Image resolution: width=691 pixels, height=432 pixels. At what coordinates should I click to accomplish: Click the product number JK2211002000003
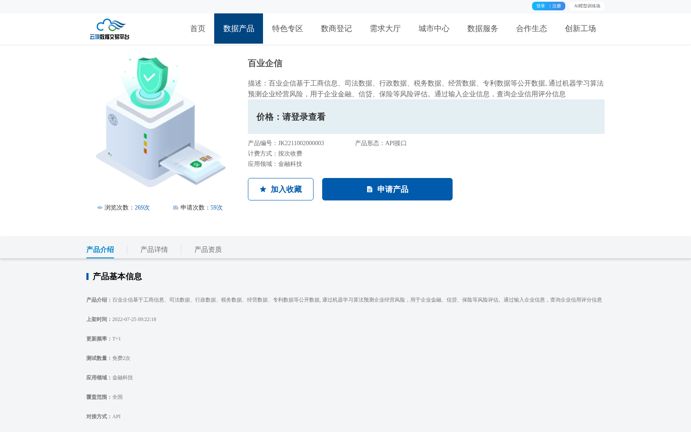(301, 143)
